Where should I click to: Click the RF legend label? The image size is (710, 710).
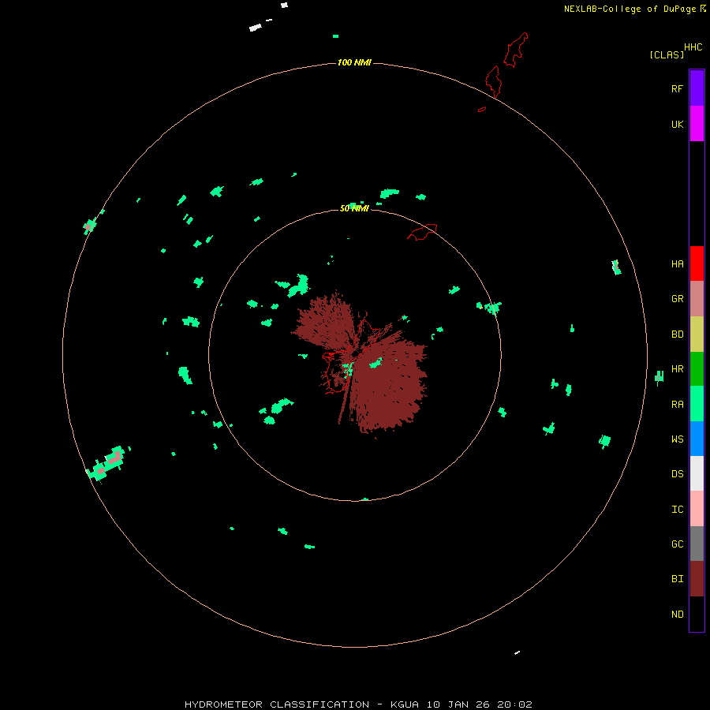(x=677, y=89)
